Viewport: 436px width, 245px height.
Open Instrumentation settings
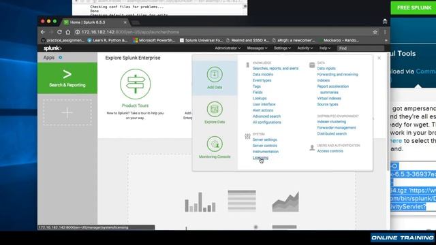tap(266, 152)
